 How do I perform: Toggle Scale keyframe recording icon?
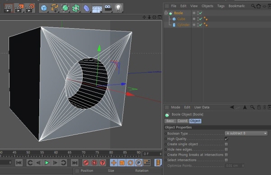coord(122,162)
